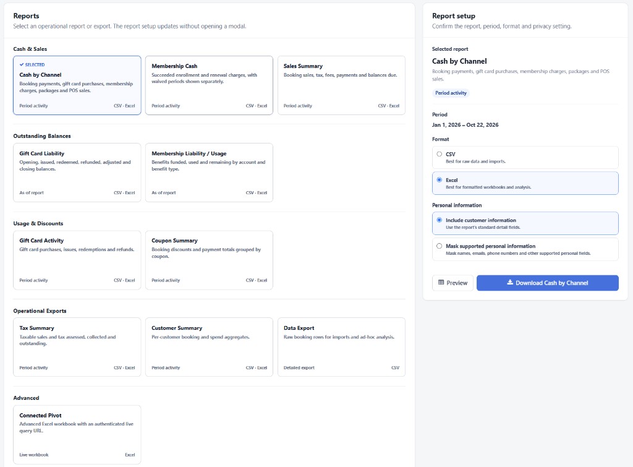The width and height of the screenshot is (633, 467).
Task: Click the Selected report label
Action: (x=450, y=49)
